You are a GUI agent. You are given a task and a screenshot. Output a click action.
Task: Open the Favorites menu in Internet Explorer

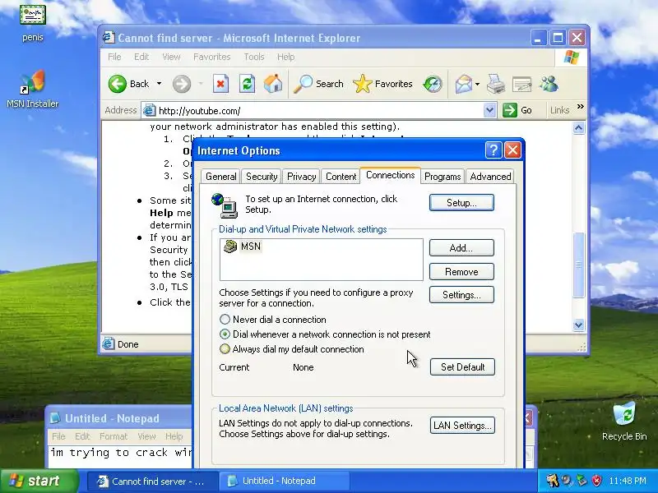point(211,57)
